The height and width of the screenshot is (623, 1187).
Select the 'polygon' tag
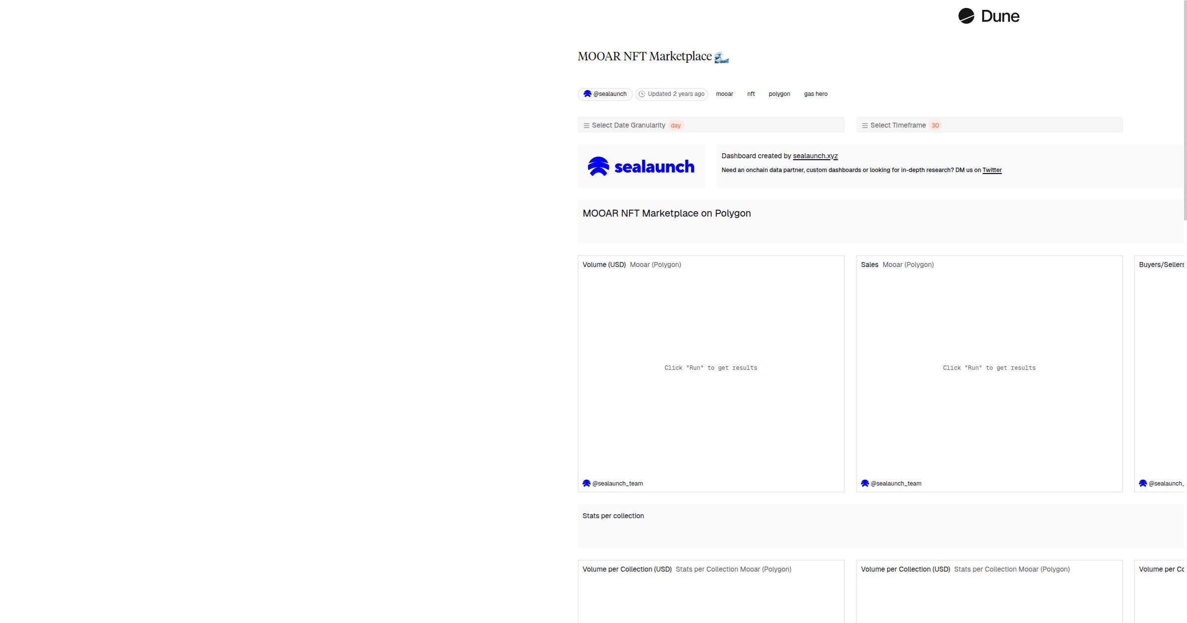click(779, 94)
